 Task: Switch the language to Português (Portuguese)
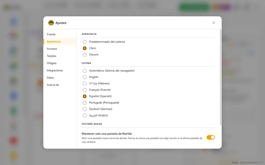(85, 103)
